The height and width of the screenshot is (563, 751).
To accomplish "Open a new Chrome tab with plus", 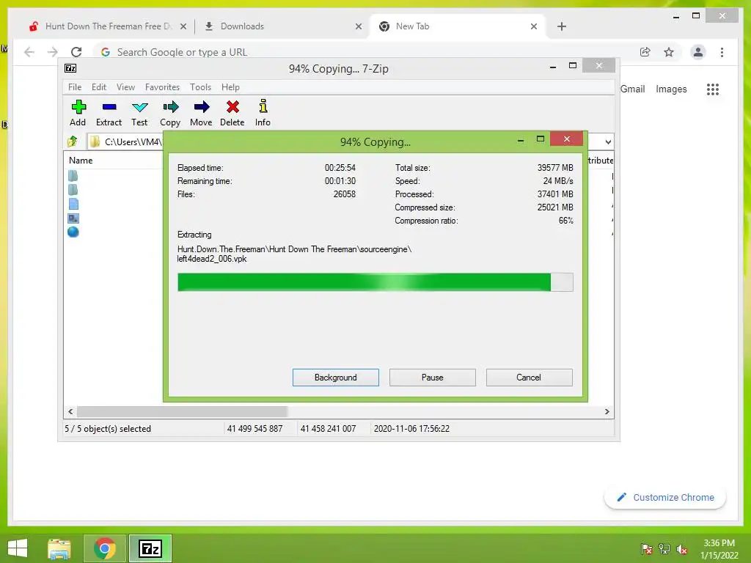I will tap(562, 26).
